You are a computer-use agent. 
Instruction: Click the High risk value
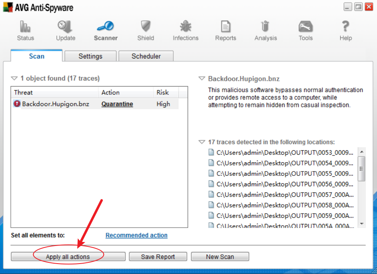pos(163,104)
